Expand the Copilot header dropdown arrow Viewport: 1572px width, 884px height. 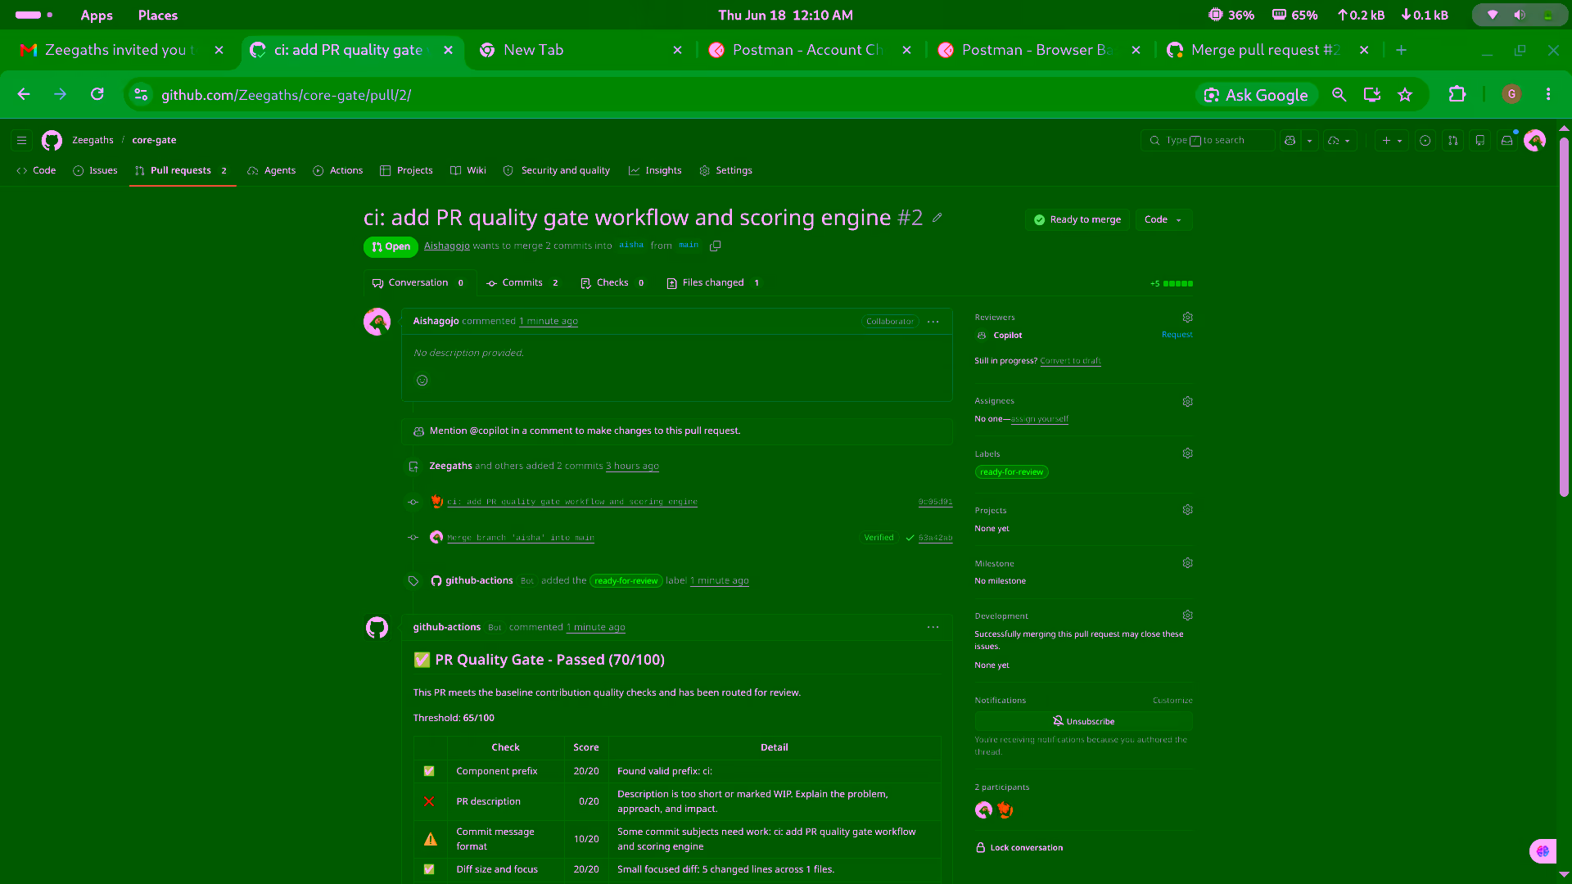tap(1309, 141)
